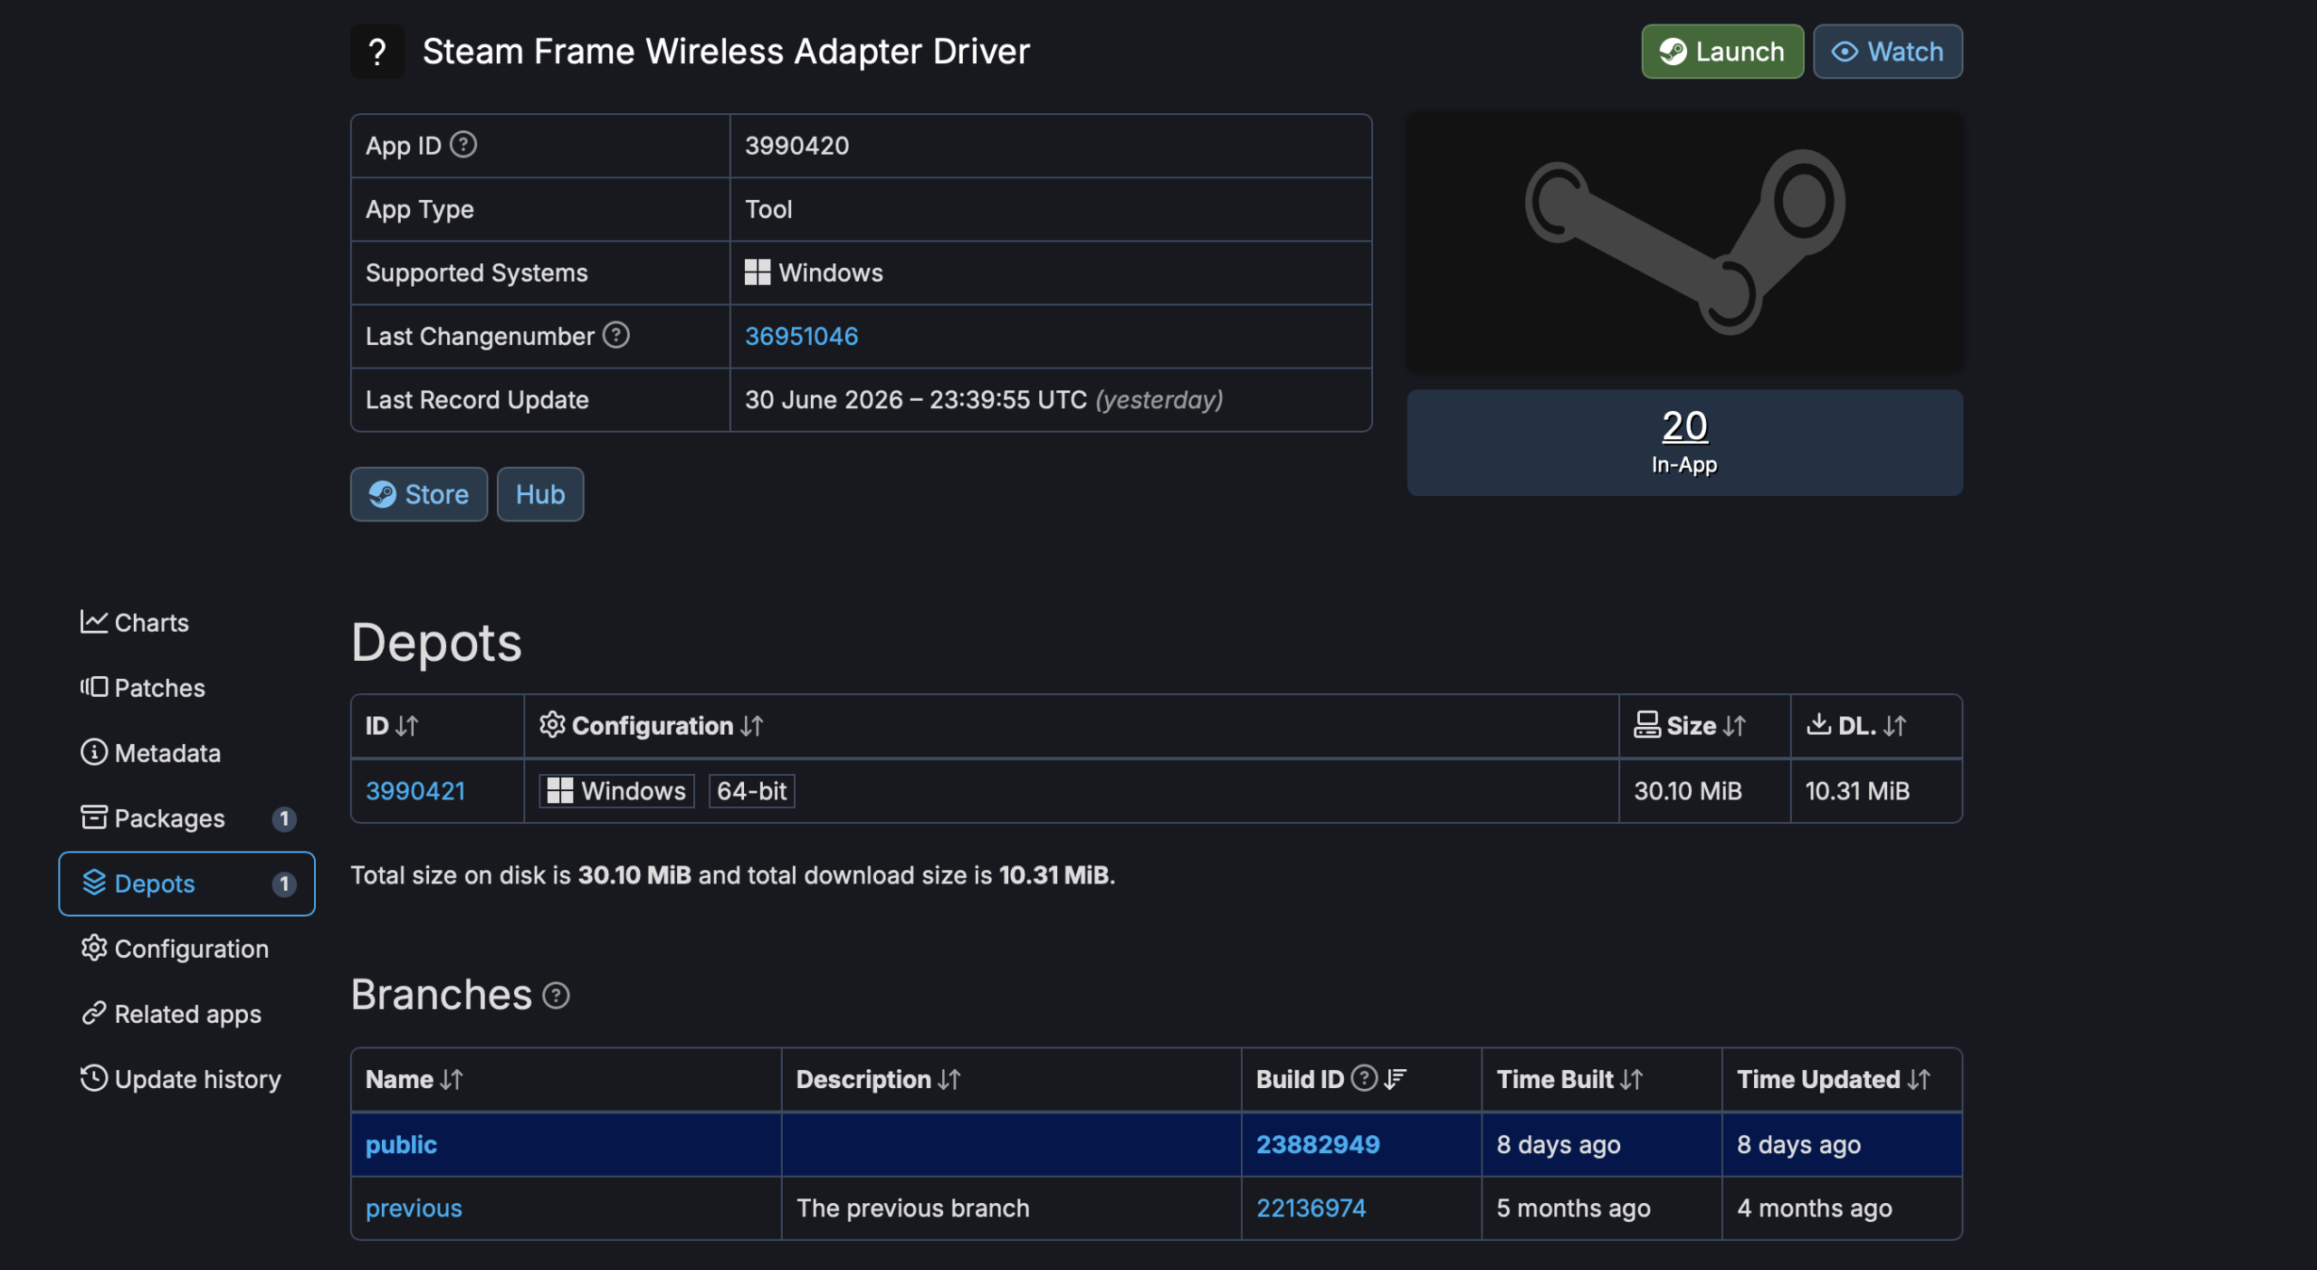Click the Steam logo app image

pyautogui.click(x=1684, y=242)
